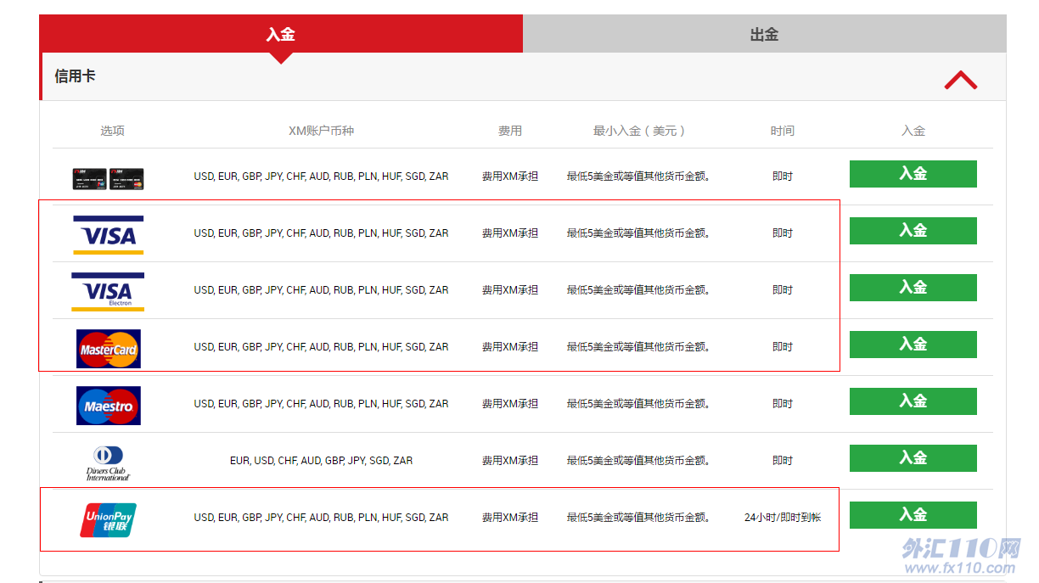Select the 最低5美金 minimum text in the VISA Electron row
Screen dimensions: 1039x583
click(638, 290)
